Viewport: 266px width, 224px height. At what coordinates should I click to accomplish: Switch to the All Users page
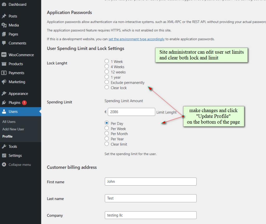tap(9, 121)
